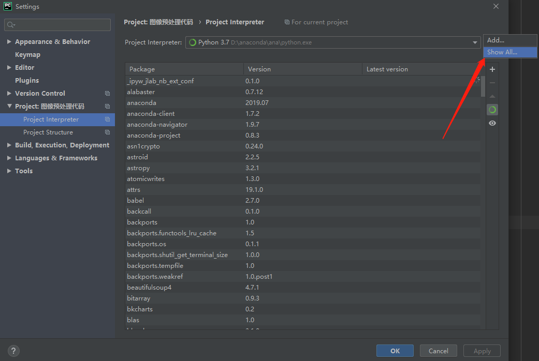
Task: Toggle the Conda package manager icon
Action: [x=492, y=110]
